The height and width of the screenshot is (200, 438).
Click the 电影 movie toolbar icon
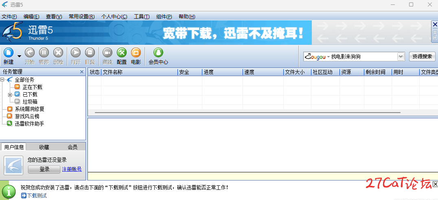[x=136, y=52]
